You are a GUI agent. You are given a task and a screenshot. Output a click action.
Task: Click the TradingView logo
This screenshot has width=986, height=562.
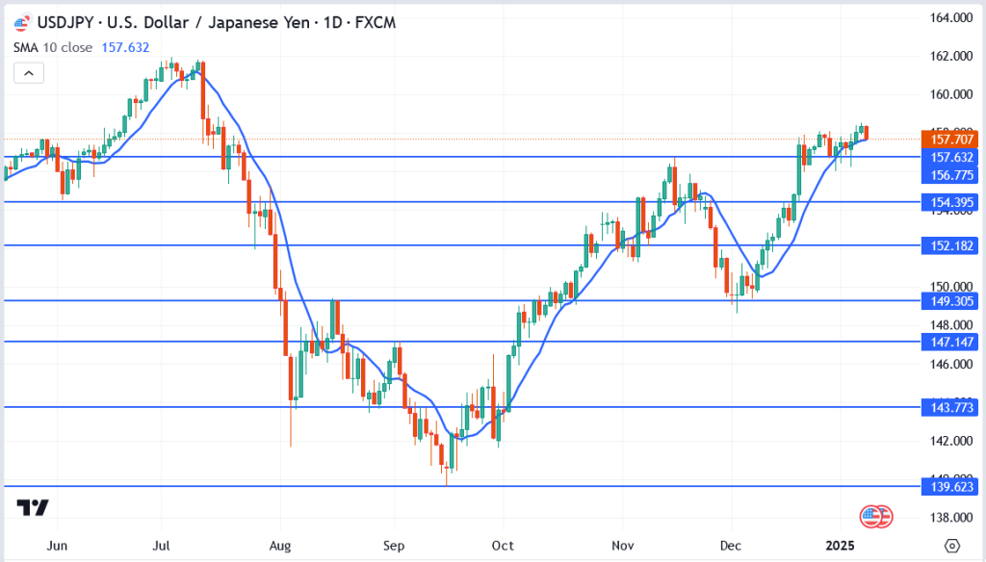point(33,508)
